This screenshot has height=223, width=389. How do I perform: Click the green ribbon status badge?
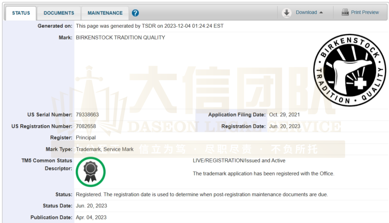[91, 172]
